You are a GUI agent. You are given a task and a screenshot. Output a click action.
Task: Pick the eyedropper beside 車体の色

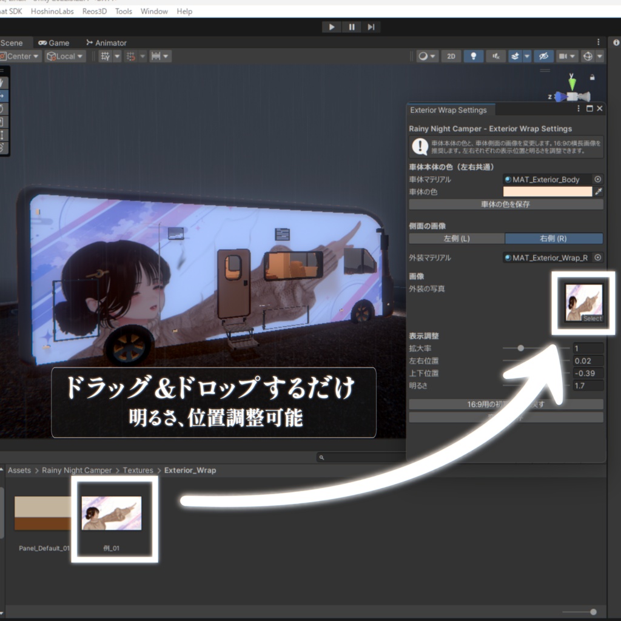[599, 192]
